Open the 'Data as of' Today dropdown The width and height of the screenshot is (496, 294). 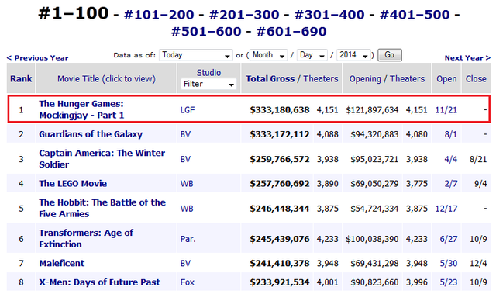[x=196, y=55]
